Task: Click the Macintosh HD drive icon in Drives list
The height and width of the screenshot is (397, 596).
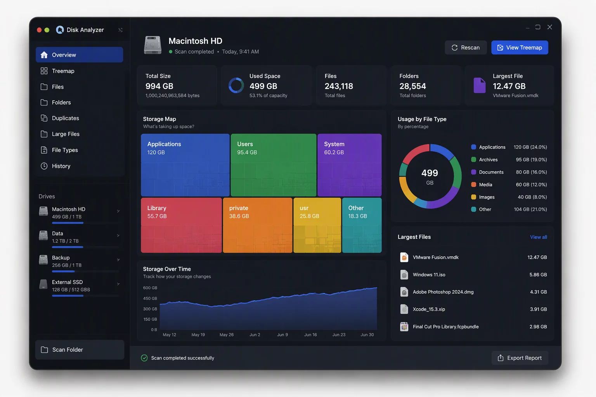Action: coord(43,211)
